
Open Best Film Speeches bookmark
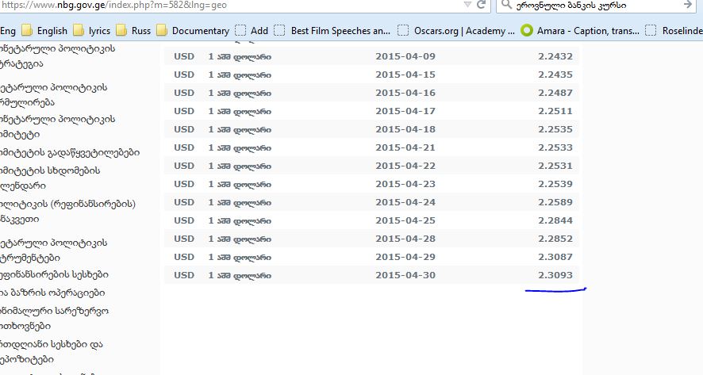point(332,30)
